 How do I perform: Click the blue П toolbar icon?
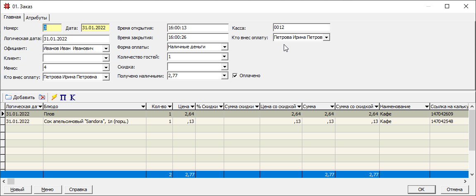tap(63, 97)
